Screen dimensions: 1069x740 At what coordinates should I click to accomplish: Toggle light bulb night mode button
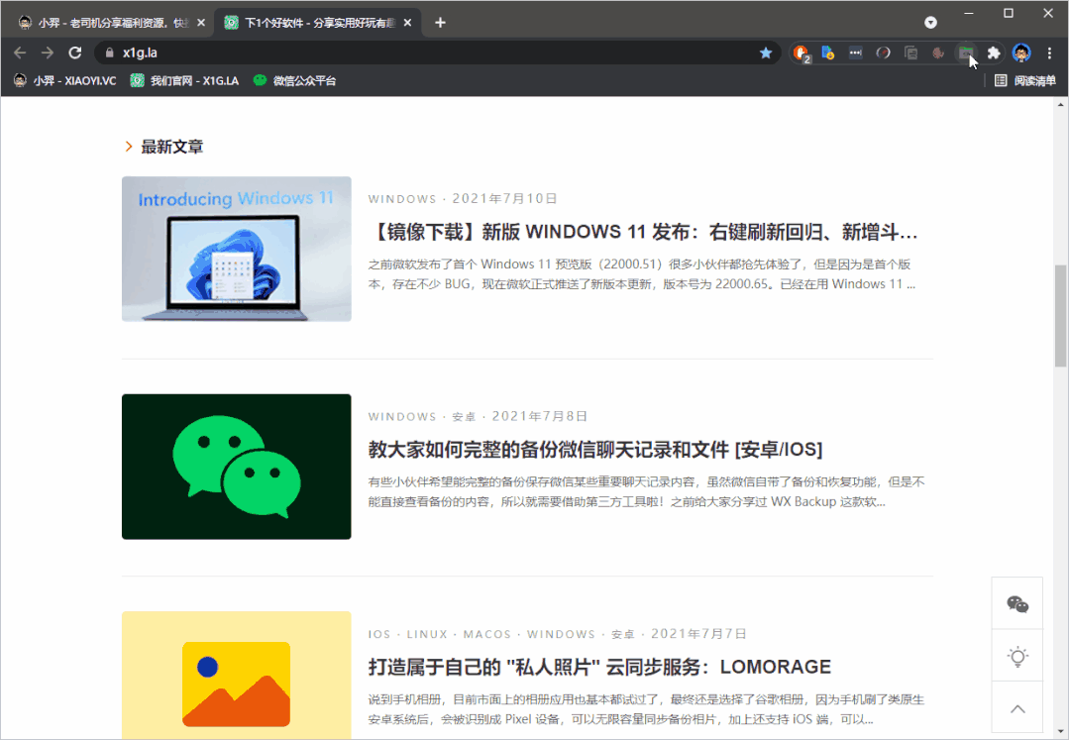pos(1016,656)
